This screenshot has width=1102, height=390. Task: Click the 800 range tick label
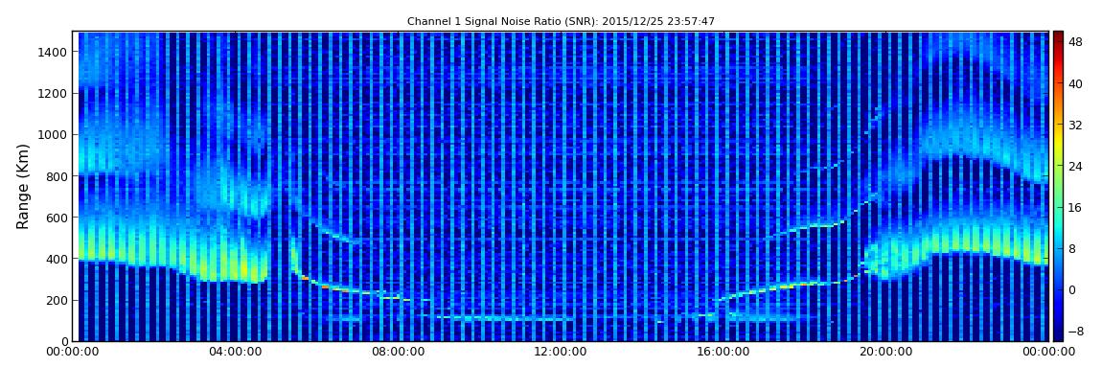(57, 176)
